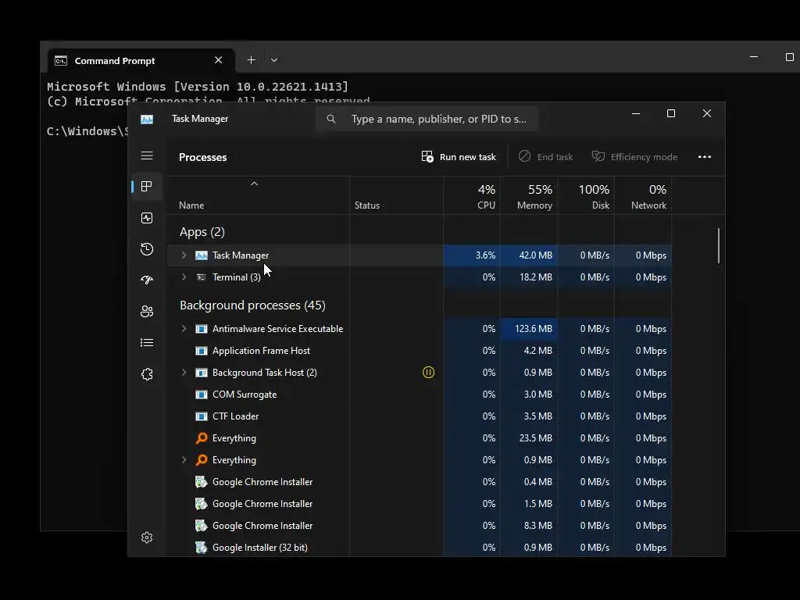Click the Apps (2) group heading
Image resolution: width=800 pixels, height=600 pixels.
point(202,232)
